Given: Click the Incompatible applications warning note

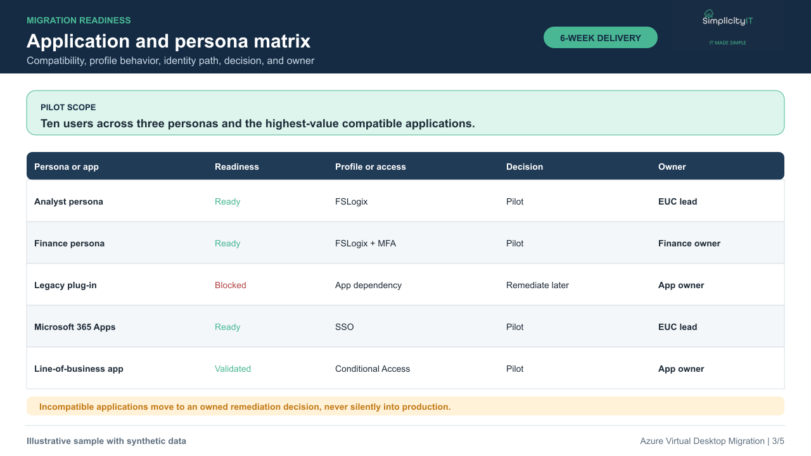Looking at the screenshot, I should [405, 406].
